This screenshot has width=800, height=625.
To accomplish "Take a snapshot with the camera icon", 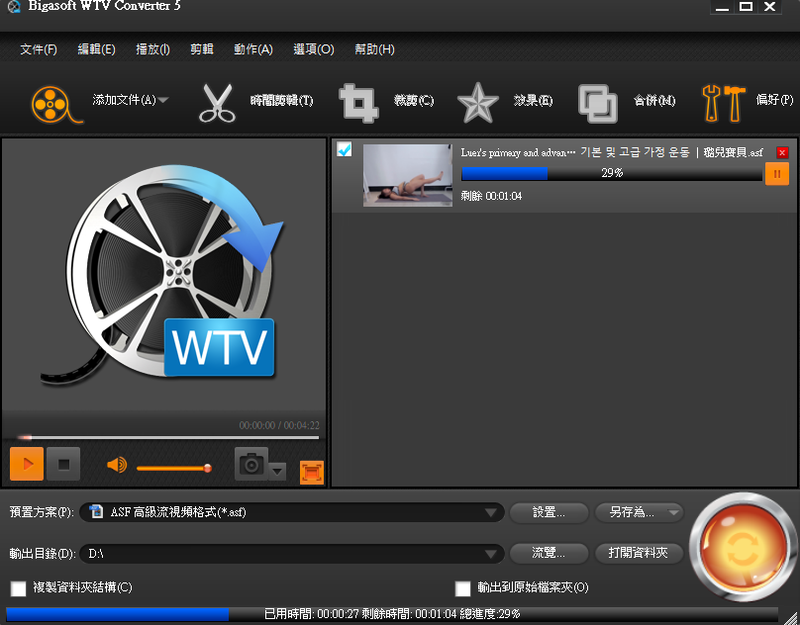I will click(x=251, y=465).
